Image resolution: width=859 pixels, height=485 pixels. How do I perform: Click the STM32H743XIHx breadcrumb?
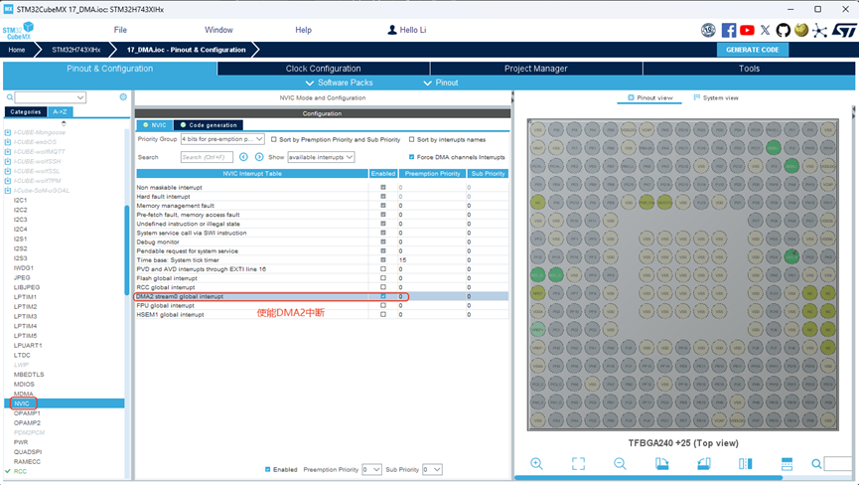[76, 50]
